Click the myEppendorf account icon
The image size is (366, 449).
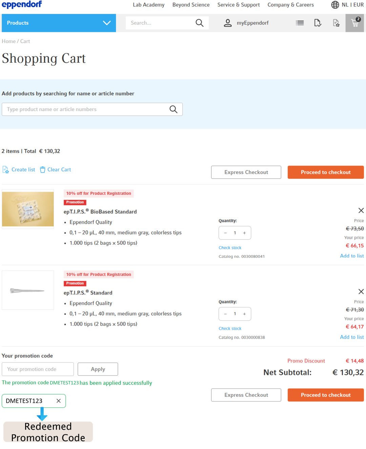[227, 23]
